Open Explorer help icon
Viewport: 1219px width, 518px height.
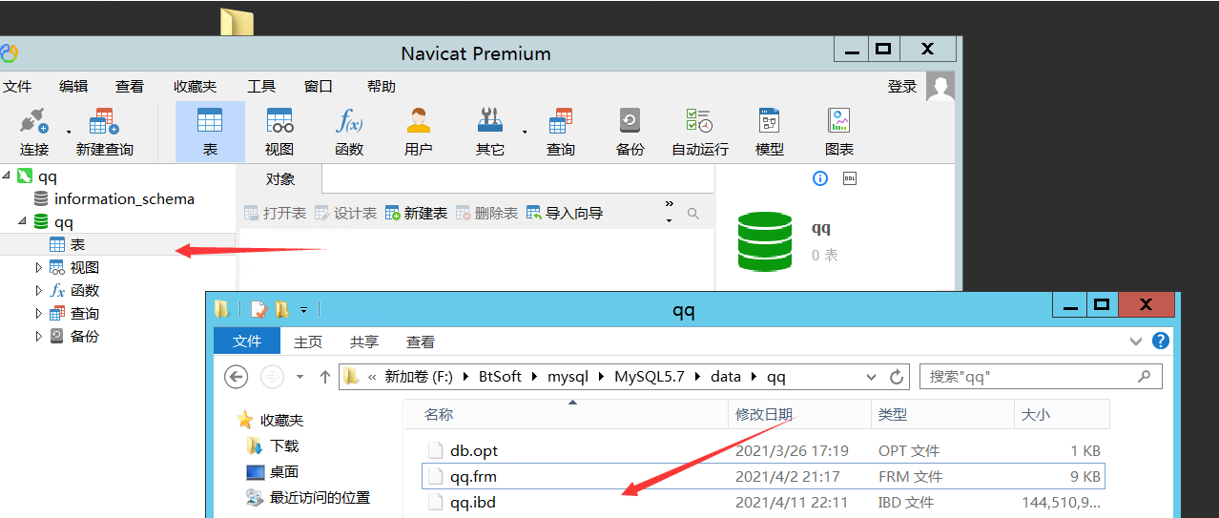[x=1161, y=341]
